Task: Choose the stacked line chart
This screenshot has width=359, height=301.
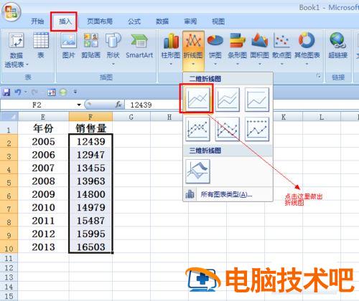Action: pos(227,100)
